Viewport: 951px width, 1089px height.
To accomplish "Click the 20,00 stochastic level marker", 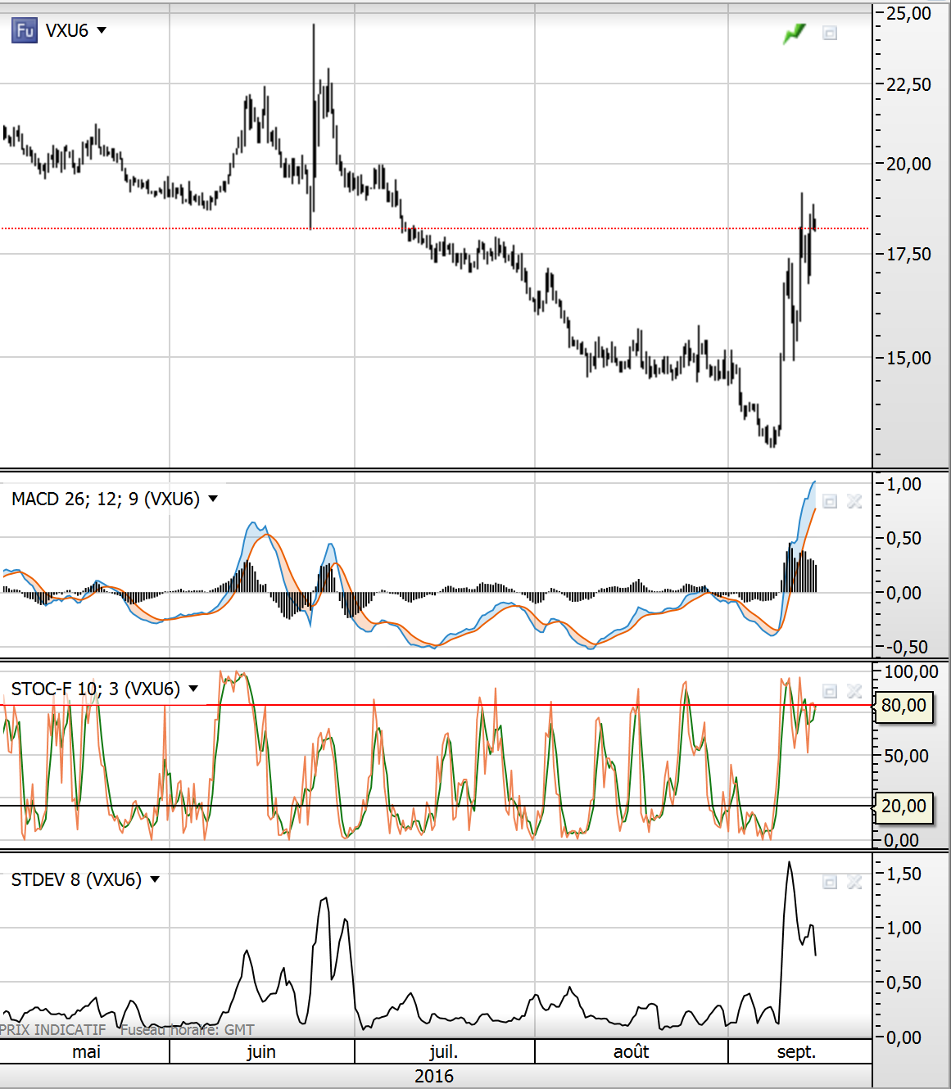I will click(904, 807).
